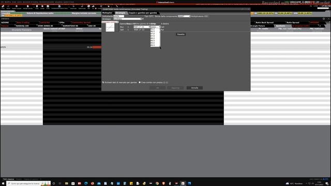Click the Resetta button
This screenshot has height=186, width=331.
pos(180,34)
